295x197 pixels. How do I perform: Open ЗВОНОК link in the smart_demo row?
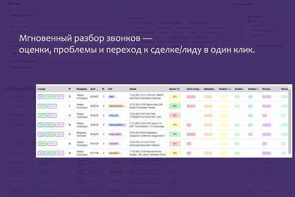point(59,134)
